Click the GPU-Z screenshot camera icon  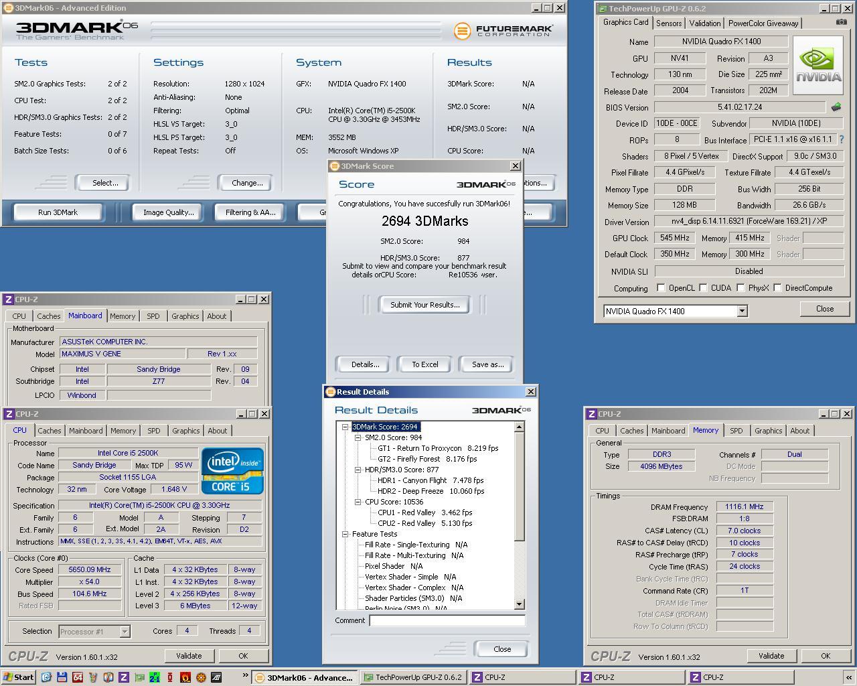click(x=841, y=22)
